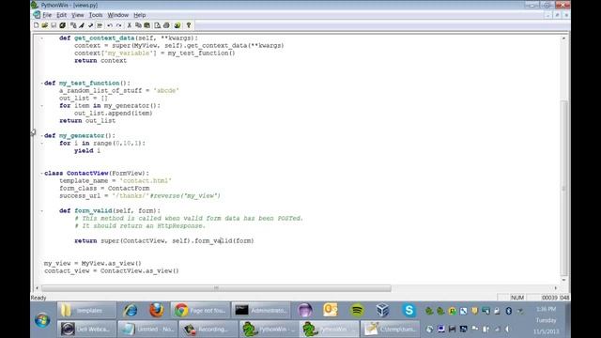The height and width of the screenshot is (338, 601).
Task: Switch to Dell Webcam taskbar button
Action: (x=87, y=329)
